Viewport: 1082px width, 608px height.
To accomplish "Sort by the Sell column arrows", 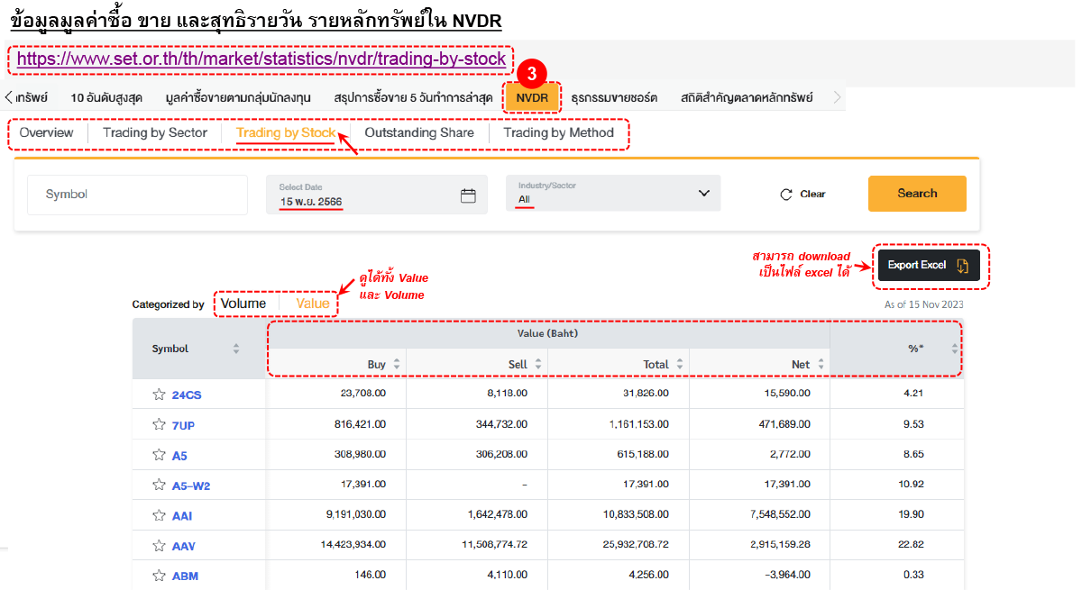I will point(538,365).
